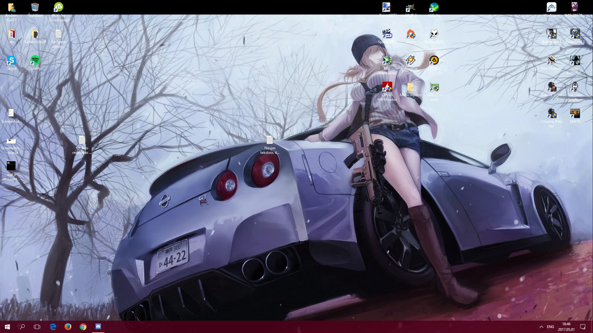Open taskbar search magnifier

[22, 327]
